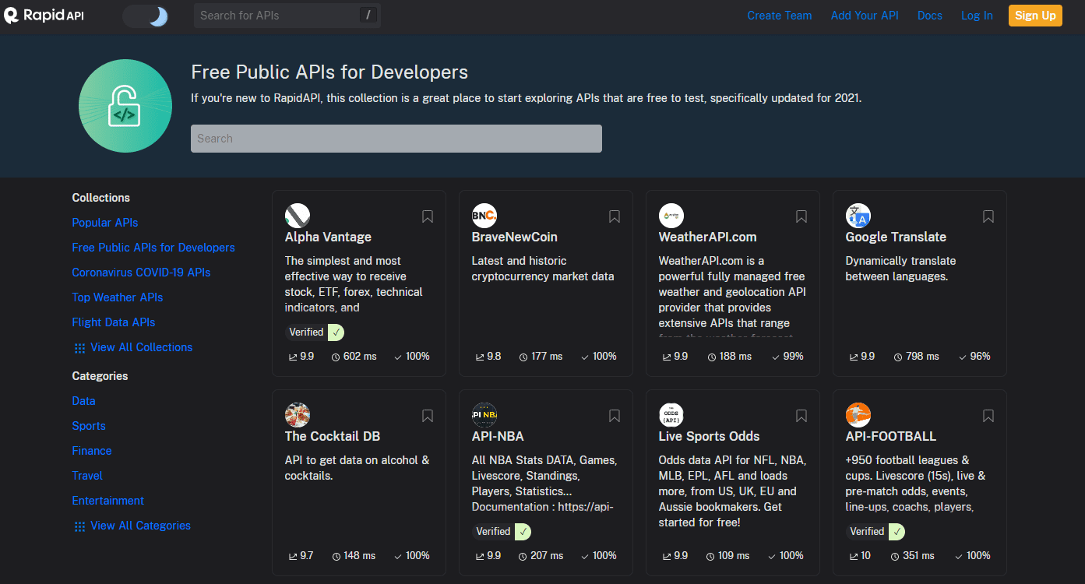This screenshot has height=584, width=1085.
Task: Bookmark the Alpha Vantage API card
Action: click(x=428, y=216)
